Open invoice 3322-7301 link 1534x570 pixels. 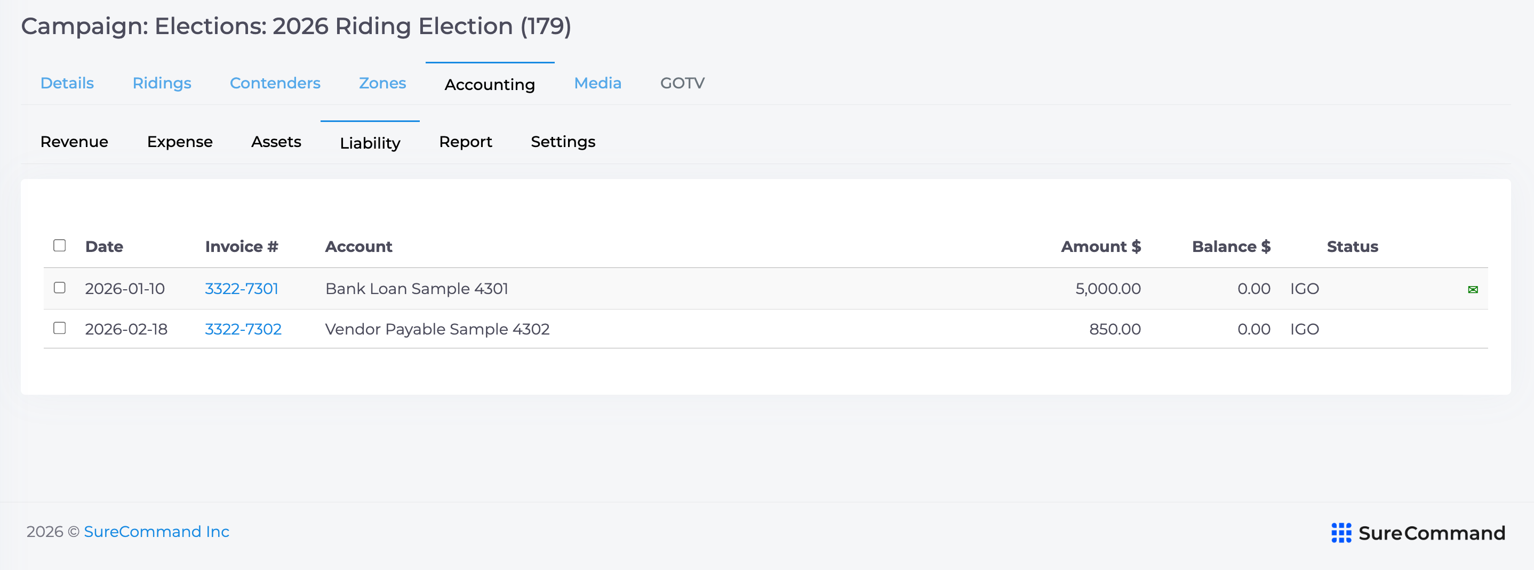click(x=242, y=289)
